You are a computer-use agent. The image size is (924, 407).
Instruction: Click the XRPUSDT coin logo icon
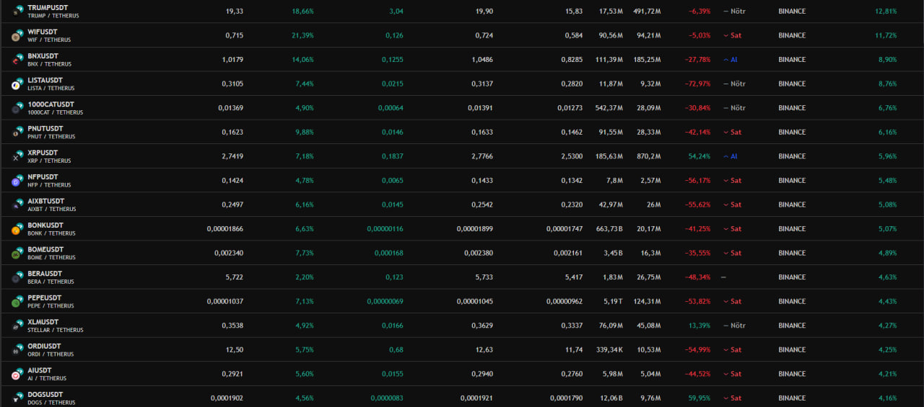[17, 156]
